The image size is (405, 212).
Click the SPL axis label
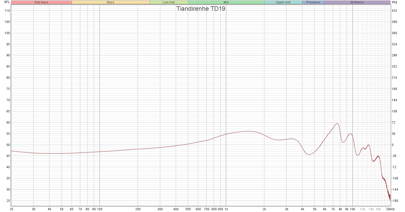[7, 2]
